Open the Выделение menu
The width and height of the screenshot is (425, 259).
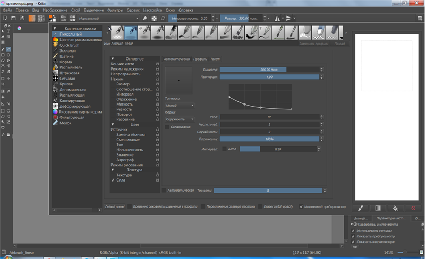[x=94, y=10]
